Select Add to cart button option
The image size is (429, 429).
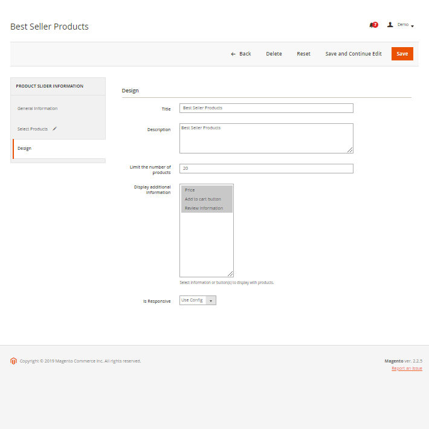(206, 199)
